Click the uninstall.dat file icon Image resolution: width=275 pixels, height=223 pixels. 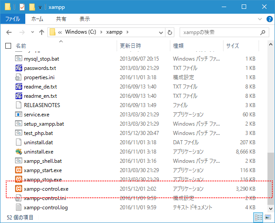pyautogui.click(x=19, y=142)
